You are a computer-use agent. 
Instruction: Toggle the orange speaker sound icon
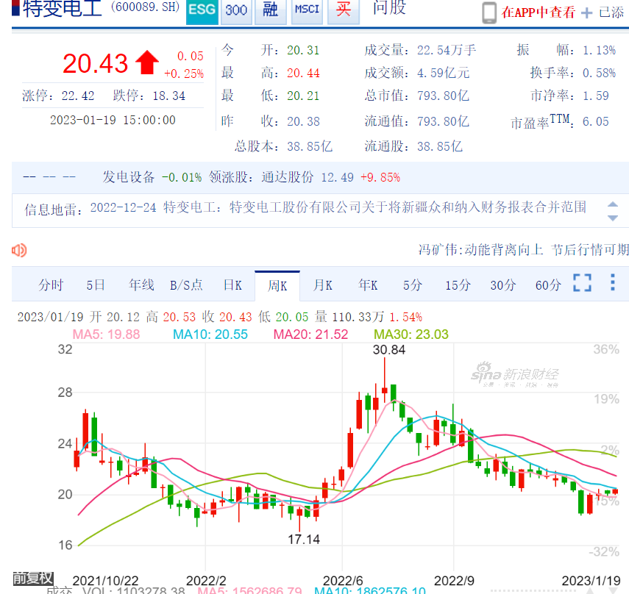pyautogui.click(x=19, y=251)
